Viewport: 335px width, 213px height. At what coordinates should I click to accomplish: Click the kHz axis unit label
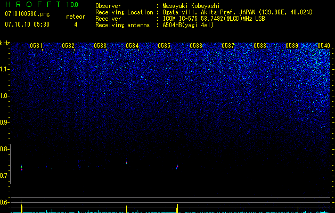coord(5,43)
